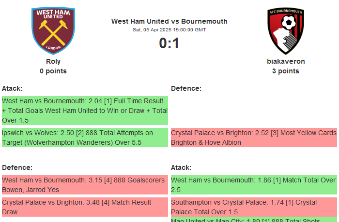The image size is (339, 222).
Task: Select the Roly player name
Action: tap(53, 61)
